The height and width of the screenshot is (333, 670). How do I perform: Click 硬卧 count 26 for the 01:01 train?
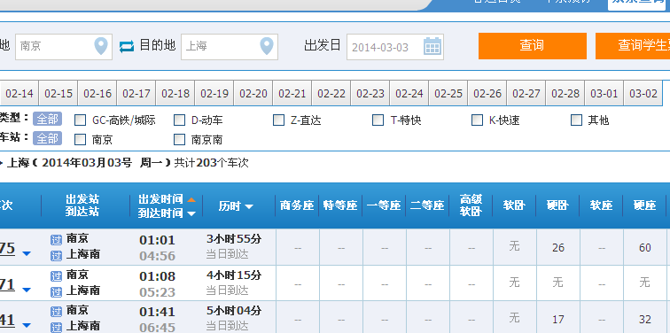coord(558,248)
